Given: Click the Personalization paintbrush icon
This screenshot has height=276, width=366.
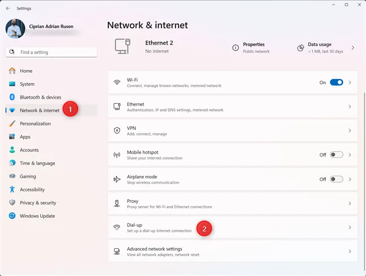Looking at the screenshot, I should point(12,124).
